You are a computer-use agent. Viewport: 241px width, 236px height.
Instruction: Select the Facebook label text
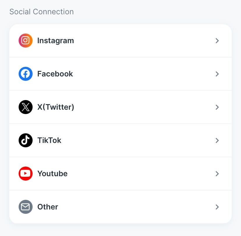55,74
